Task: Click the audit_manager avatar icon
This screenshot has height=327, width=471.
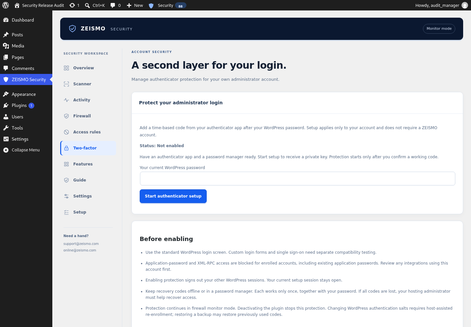Action: pyautogui.click(x=464, y=5)
